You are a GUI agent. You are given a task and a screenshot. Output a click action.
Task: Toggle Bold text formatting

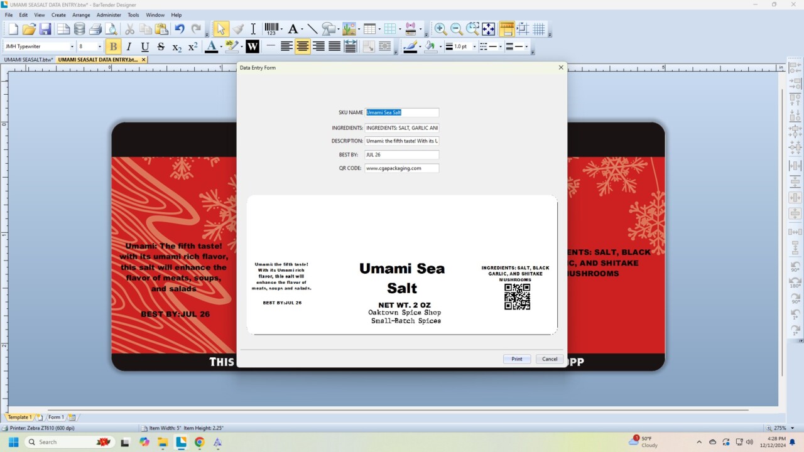[113, 46]
